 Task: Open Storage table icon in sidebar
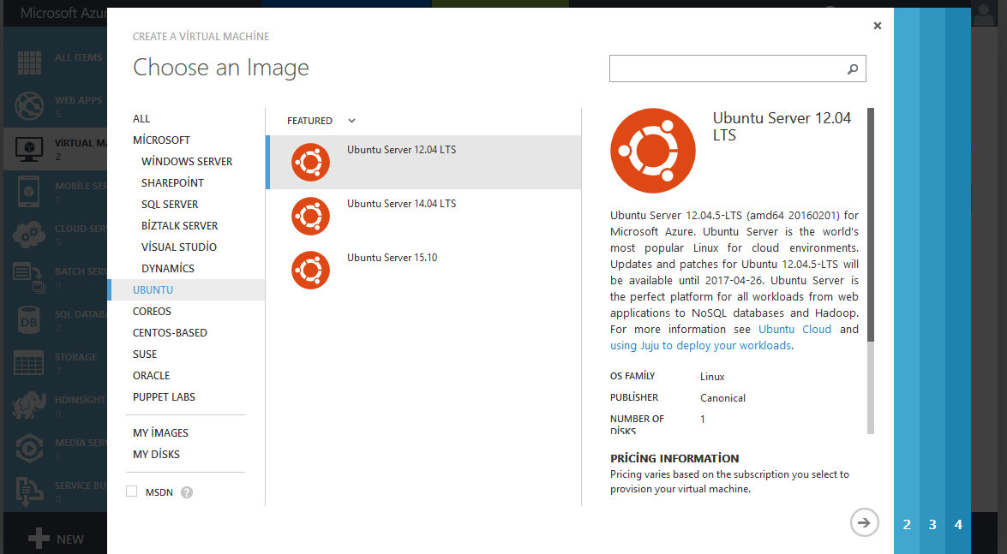(29, 363)
